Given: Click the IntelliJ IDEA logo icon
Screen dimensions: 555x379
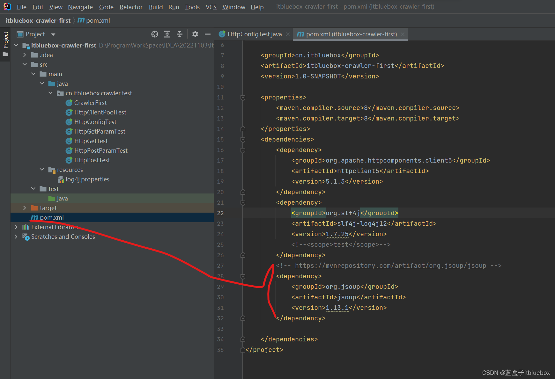Looking at the screenshot, I should (x=7, y=6).
